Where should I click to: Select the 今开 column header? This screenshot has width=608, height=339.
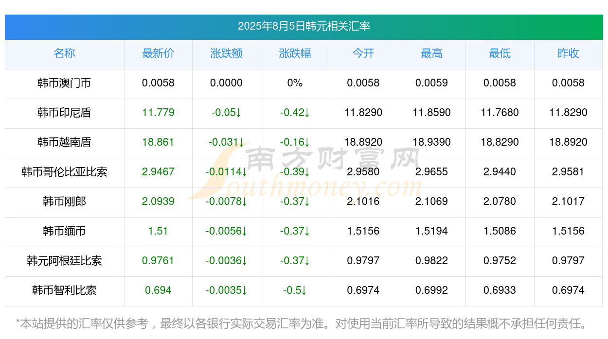[x=363, y=53]
